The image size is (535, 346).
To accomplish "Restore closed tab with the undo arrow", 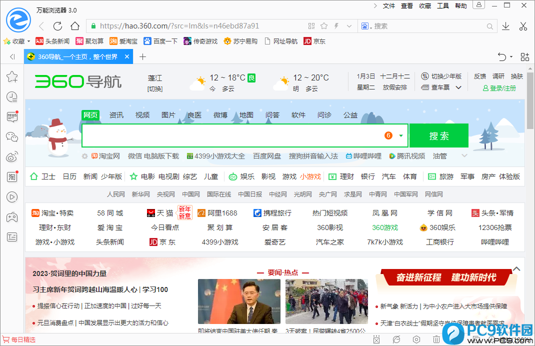I will pos(502,56).
